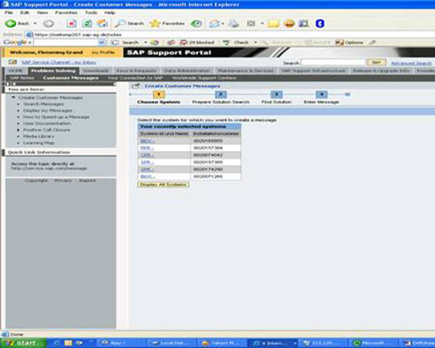The image size is (435, 348).
Task: Click the Privacy footer link
Action: (x=64, y=180)
